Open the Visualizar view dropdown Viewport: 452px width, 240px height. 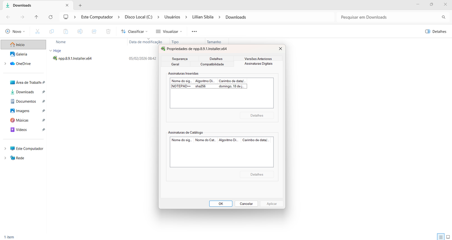(169, 31)
